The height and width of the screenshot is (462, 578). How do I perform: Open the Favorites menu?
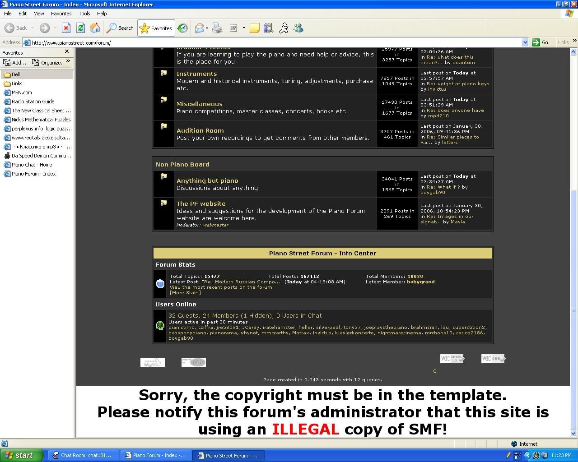[x=61, y=14]
